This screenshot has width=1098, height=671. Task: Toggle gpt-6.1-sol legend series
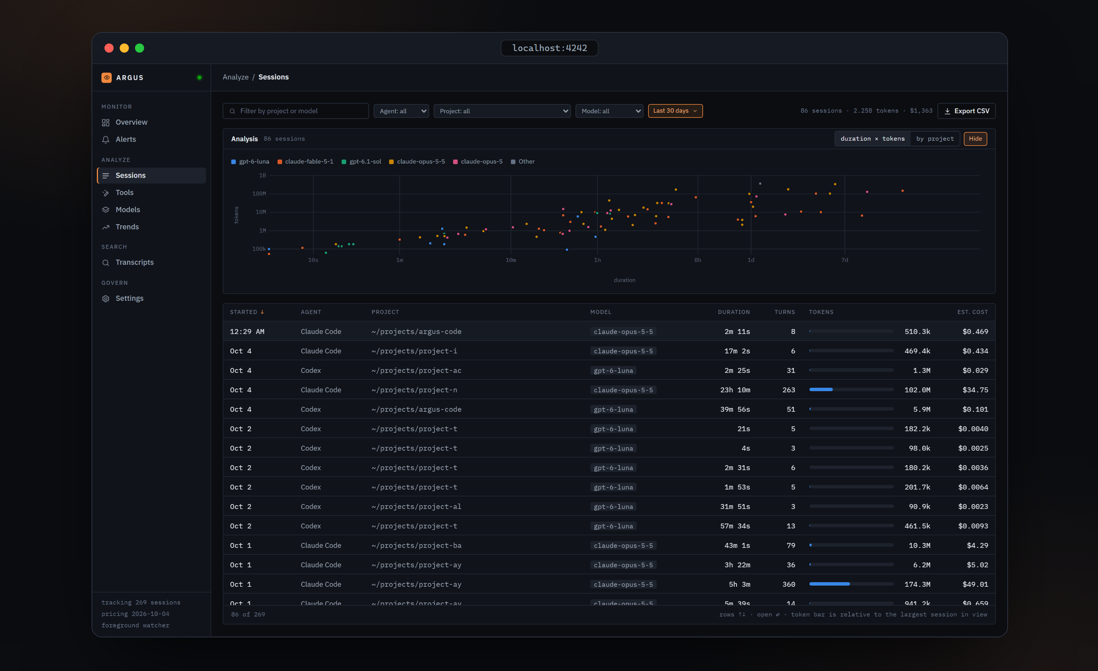361,162
